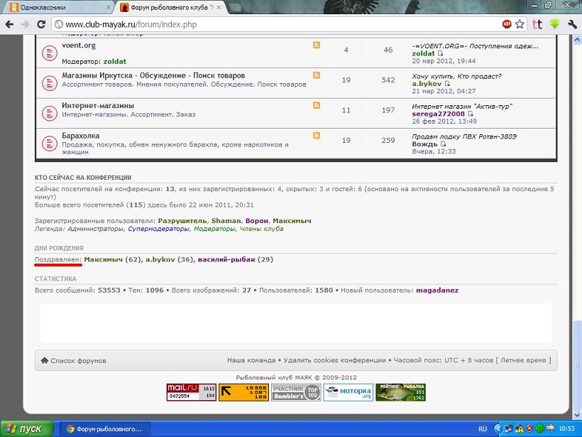Click the mail.ru rating counter banner
The height and width of the screenshot is (437, 582).
pyautogui.click(x=191, y=392)
